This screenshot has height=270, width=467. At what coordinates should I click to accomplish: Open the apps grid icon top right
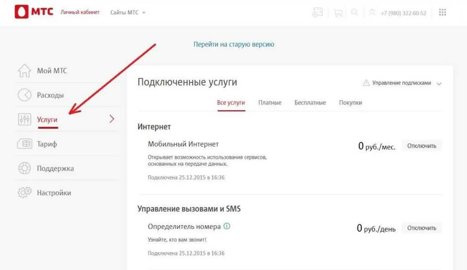pyautogui.click(x=442, y=12)
